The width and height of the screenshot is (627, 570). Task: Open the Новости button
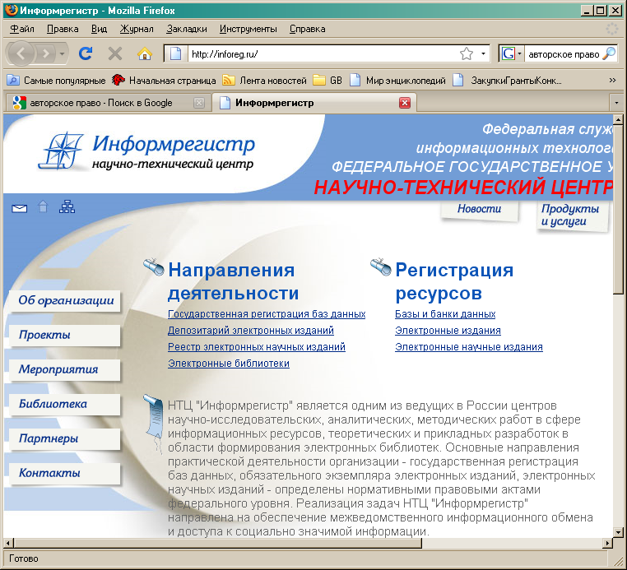[479, 210]
